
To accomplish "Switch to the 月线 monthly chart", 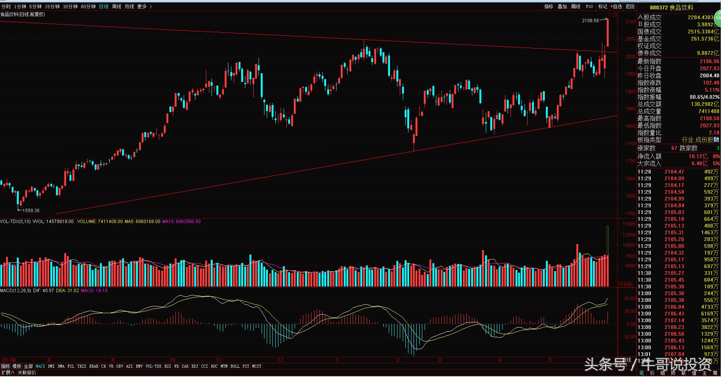I will pyautogui.click(x=129, y=6).
